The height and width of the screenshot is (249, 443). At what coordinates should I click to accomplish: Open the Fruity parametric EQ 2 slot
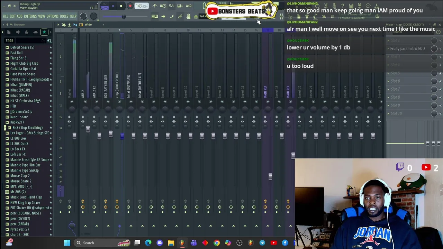click(x=408, y=49)
